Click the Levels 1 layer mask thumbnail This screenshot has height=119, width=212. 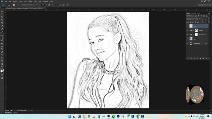coord(196,30)
